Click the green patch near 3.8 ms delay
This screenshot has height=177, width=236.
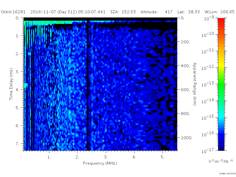point(26,85)
